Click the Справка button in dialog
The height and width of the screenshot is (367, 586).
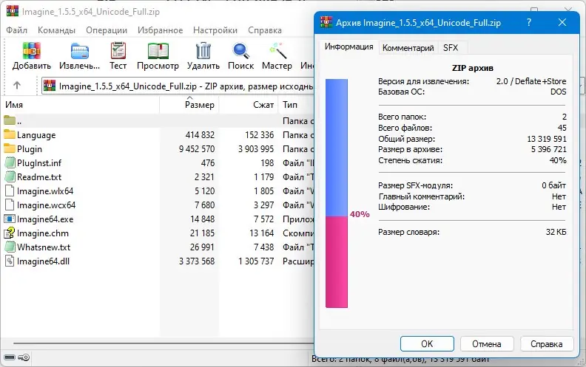pyautogui.click(x=546, y=343)
